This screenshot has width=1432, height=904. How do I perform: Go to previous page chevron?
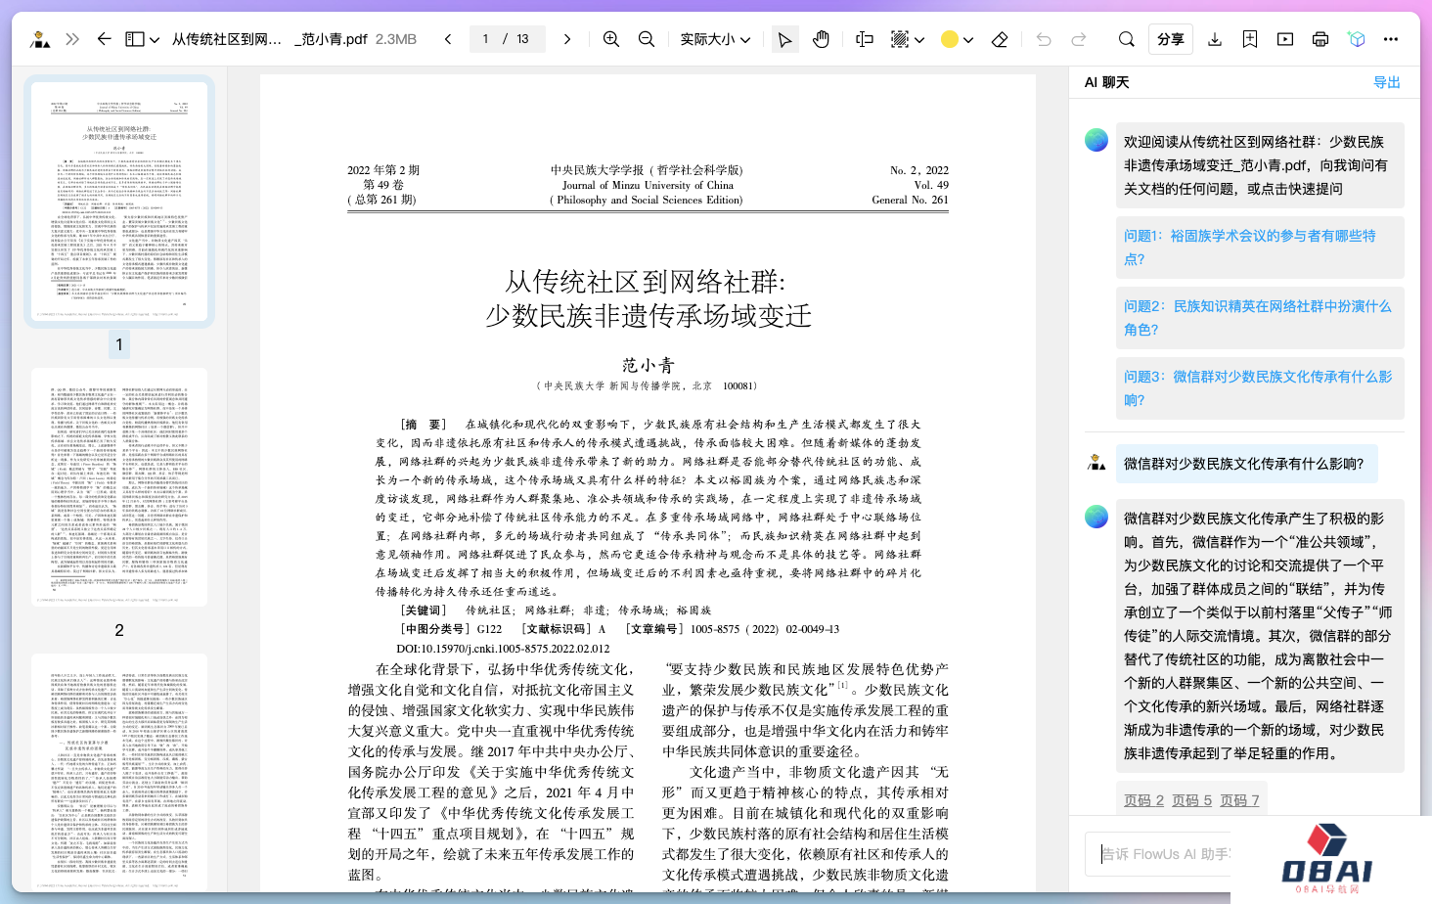[x=448, y=39]
